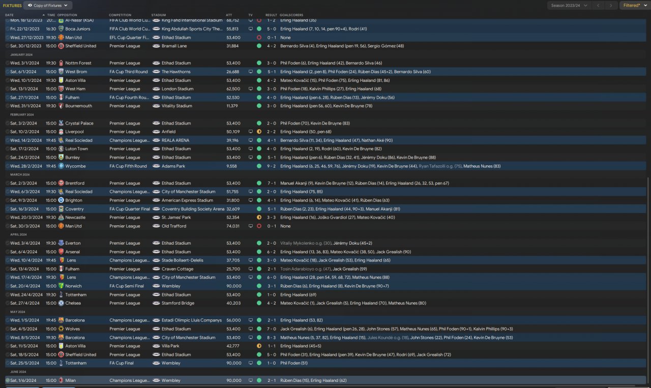
Task: Click the Liverpool club badge
Action: (61, 132)
